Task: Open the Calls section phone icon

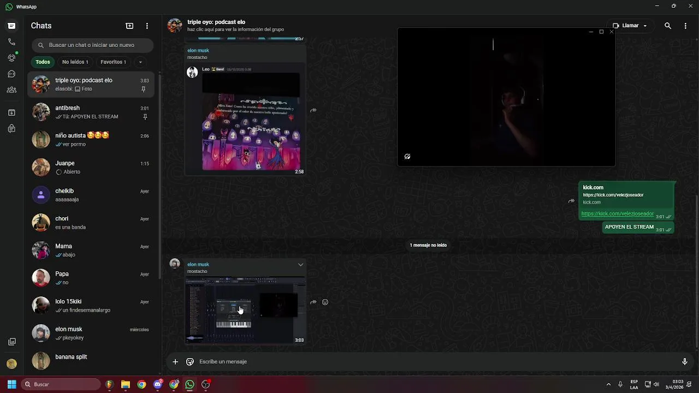Action: tap(11, 41)
